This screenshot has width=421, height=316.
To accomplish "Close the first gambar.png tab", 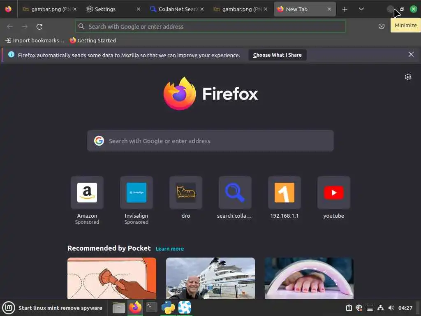I will [75, 9].
